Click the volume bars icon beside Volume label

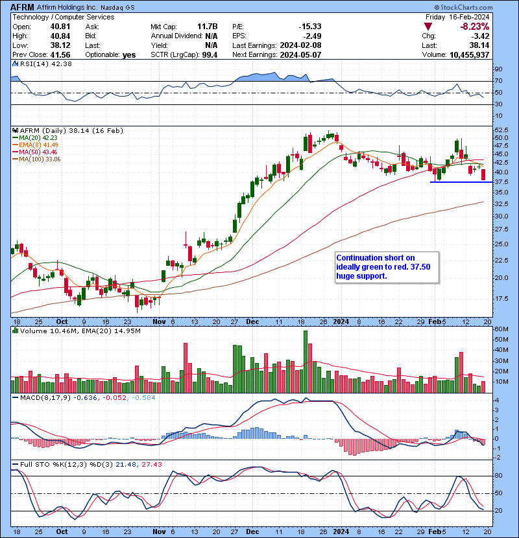[15, 331]
